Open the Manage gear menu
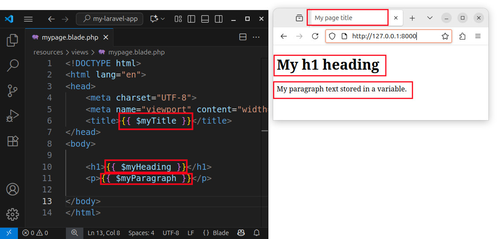 coord(13,215)
